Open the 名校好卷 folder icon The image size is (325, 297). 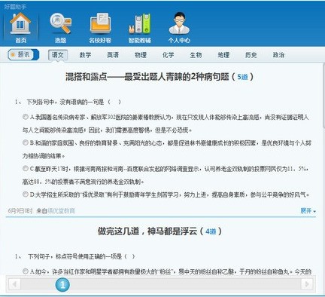coord(100,28)
